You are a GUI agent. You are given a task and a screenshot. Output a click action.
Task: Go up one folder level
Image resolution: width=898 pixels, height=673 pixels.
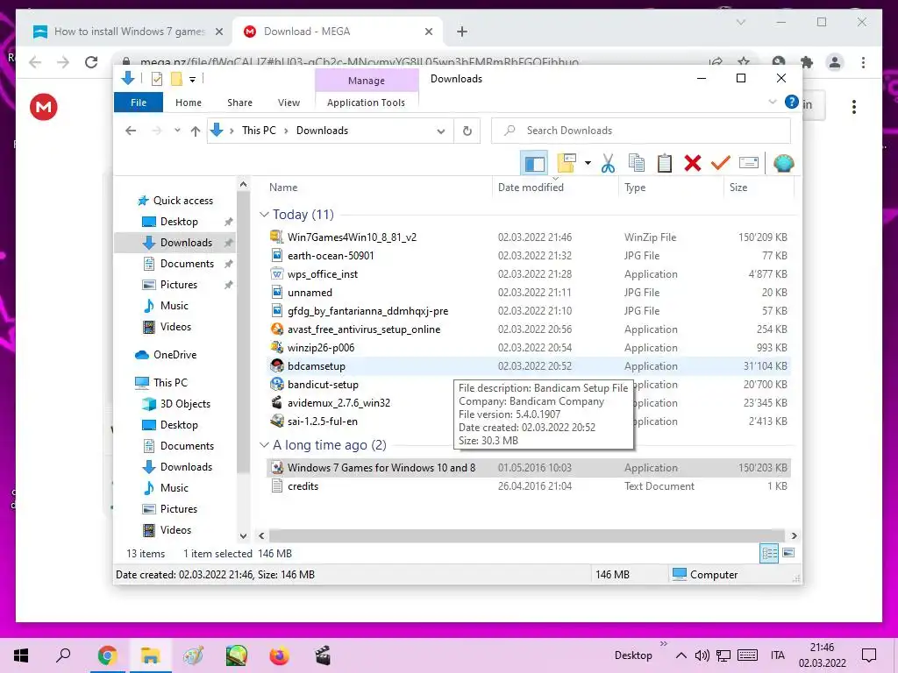click(196, 131)
